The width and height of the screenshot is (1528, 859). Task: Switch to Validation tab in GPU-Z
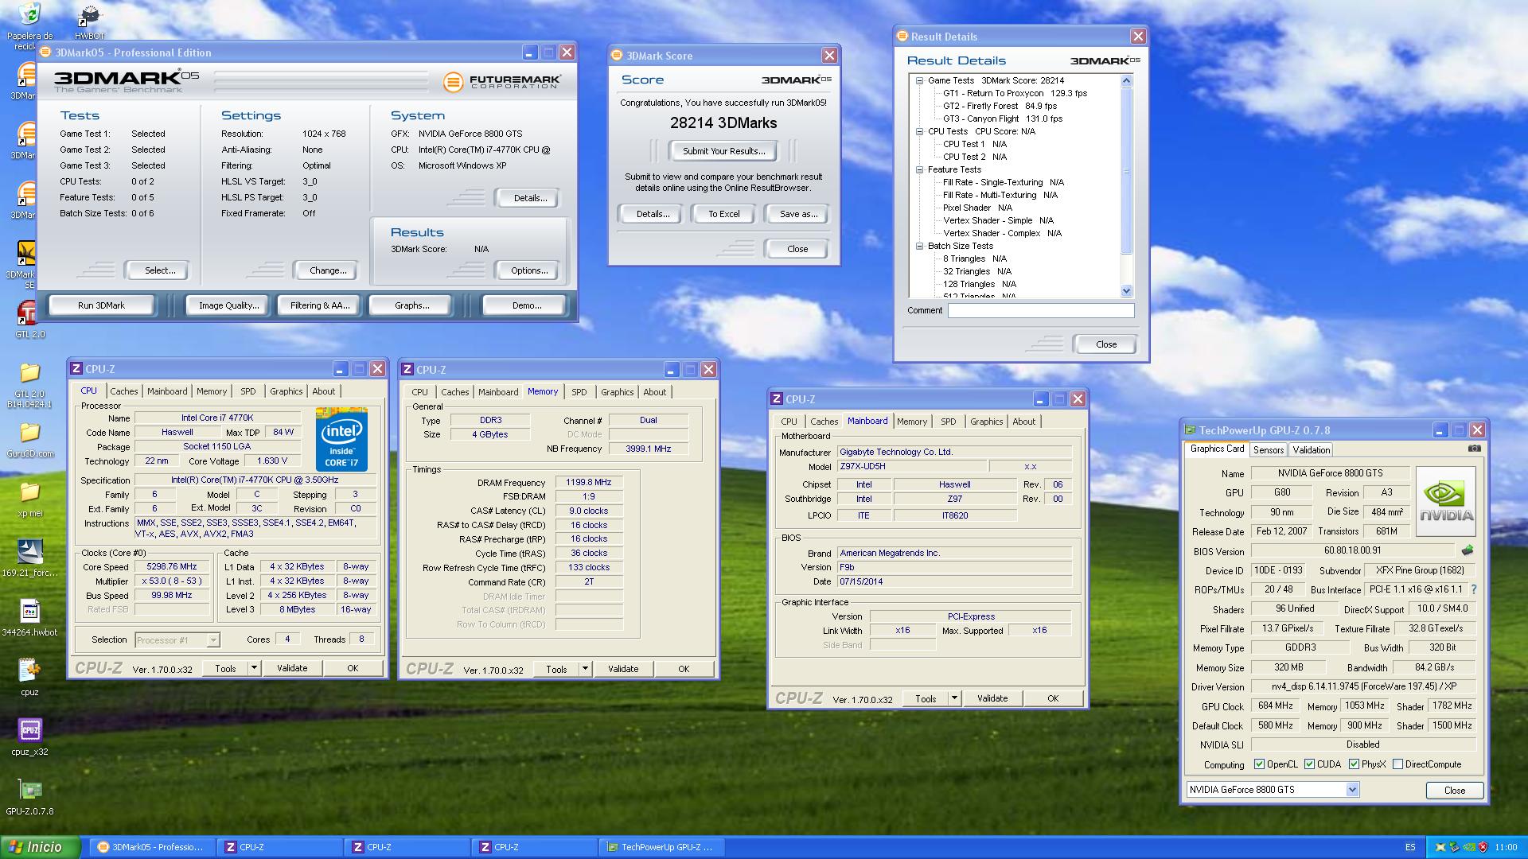1311,449
